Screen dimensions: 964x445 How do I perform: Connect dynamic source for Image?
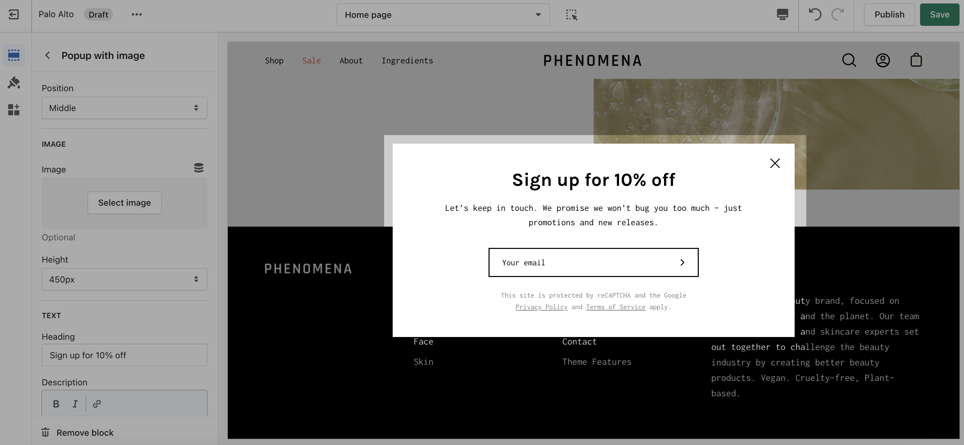(x=198, y=168)
